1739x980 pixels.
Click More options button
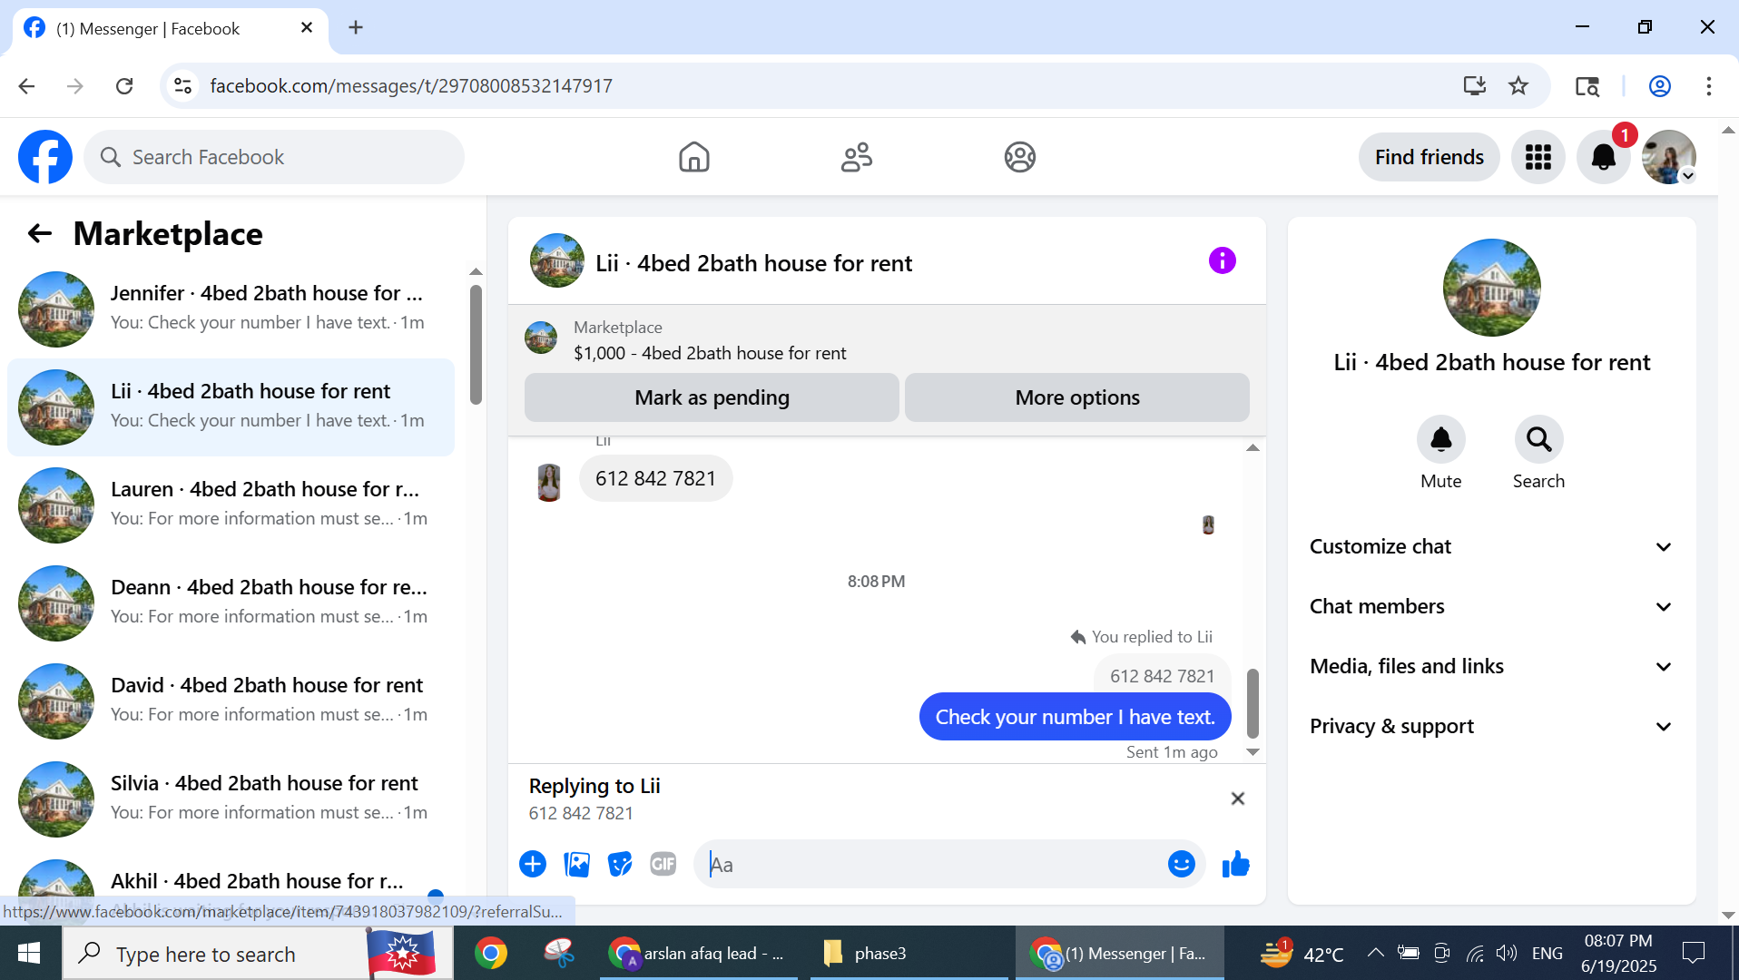pyautogui.click(x=1077, y=397)
